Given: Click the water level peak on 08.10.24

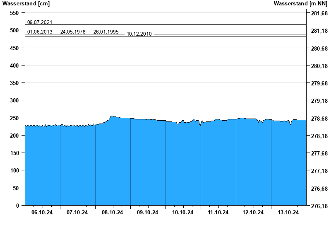Looking at the screenshot, I should pyautogui.click(x=112, y=116).
